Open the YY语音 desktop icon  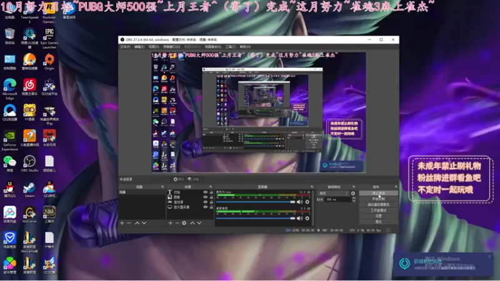(29, 112)
